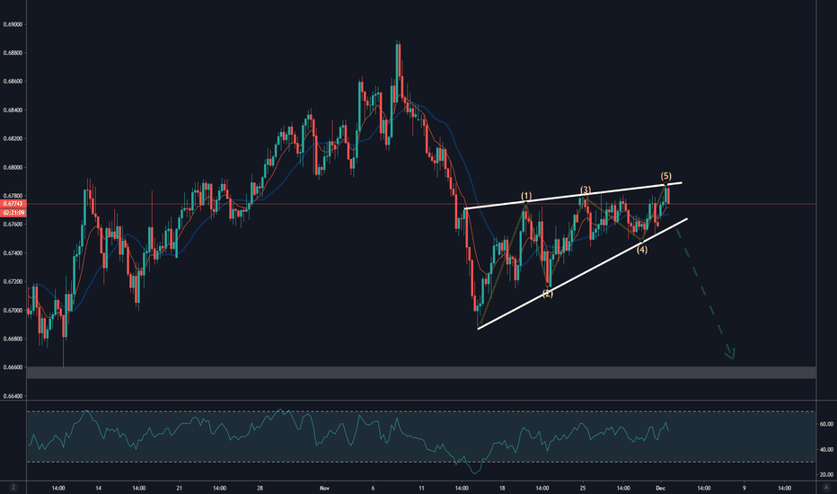The width and height of the screenshot is (837, 494).
Task: Select the (2) wave label
Action: tap(547, 294)
